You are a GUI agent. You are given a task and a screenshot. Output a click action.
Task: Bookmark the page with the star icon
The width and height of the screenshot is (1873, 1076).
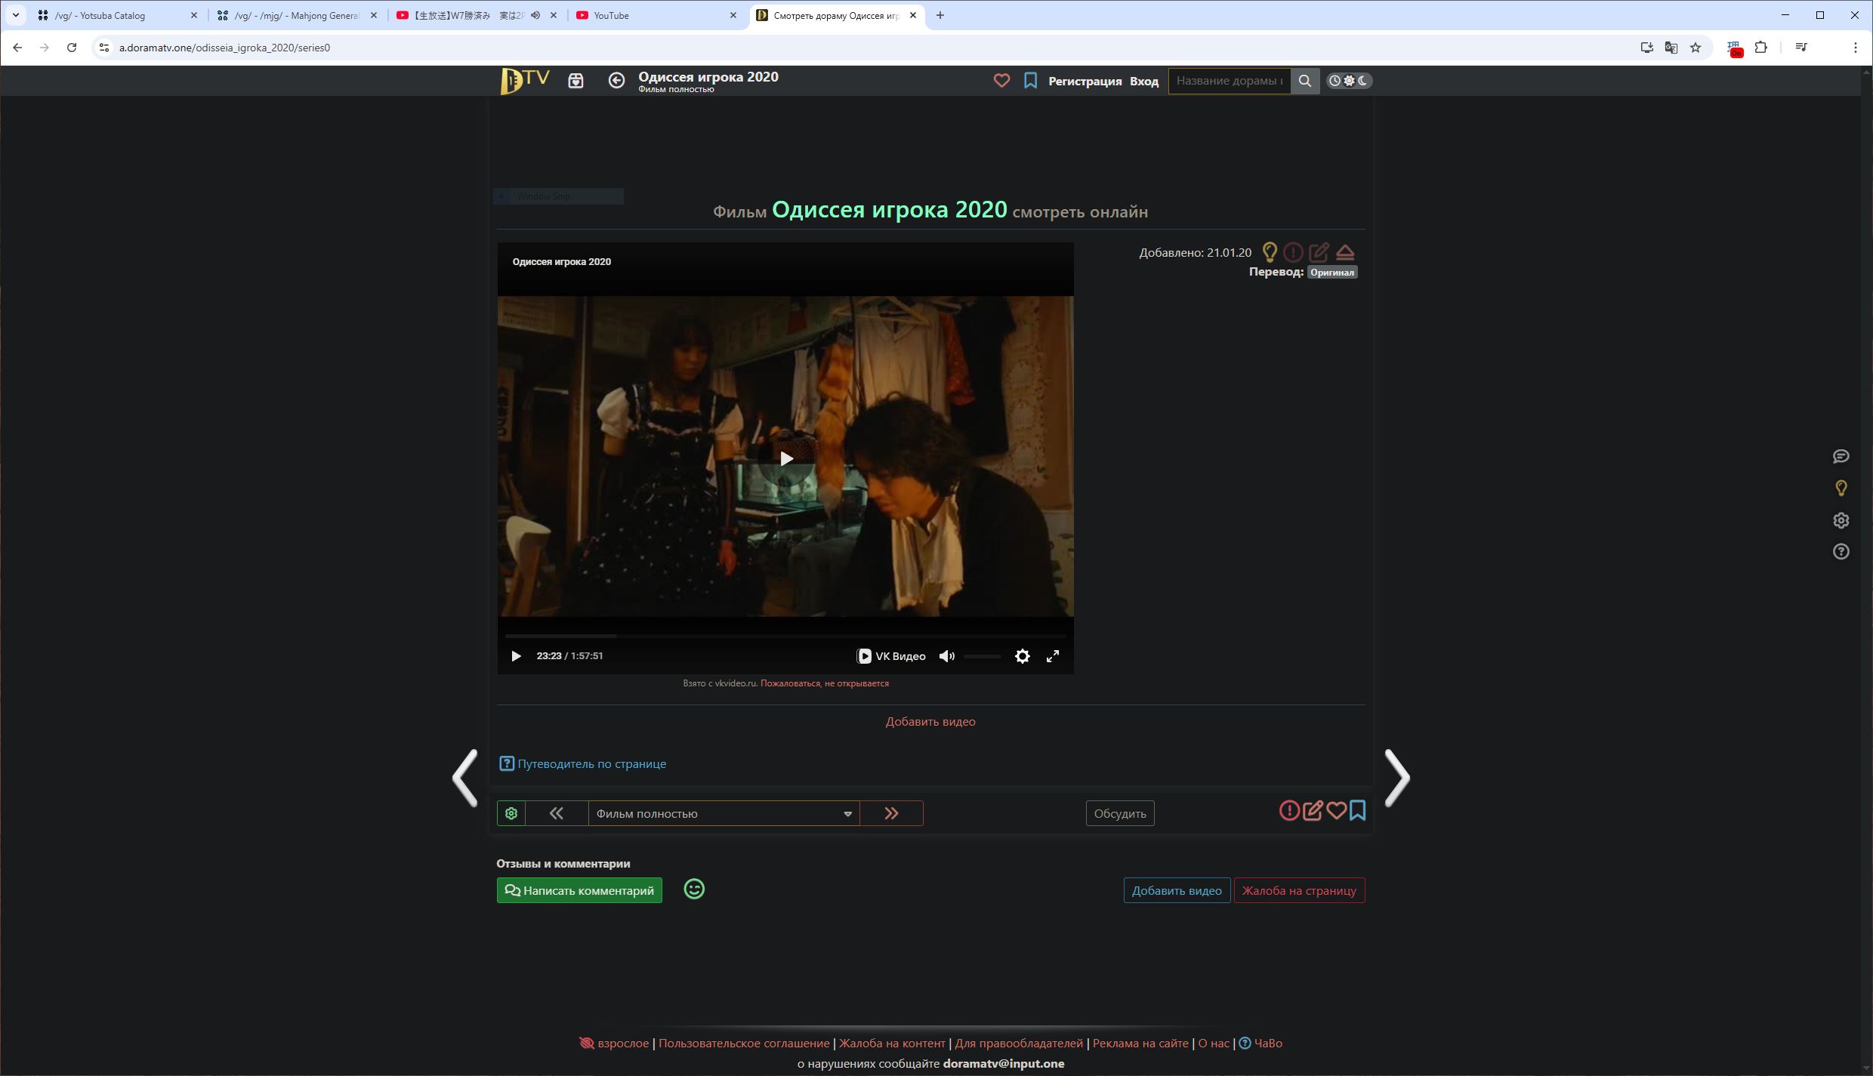[1696, 48]
